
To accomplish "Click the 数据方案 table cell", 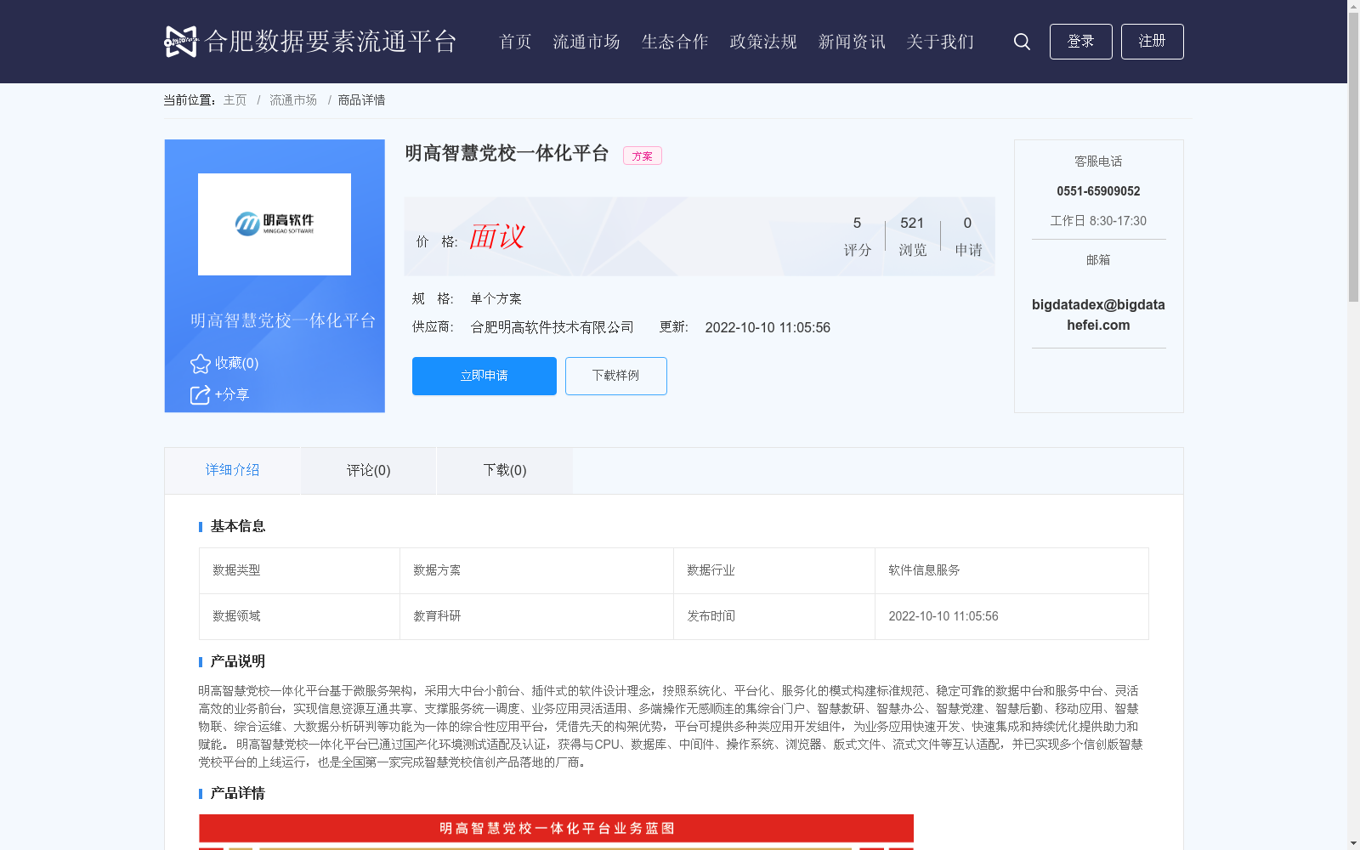I will click(536, 570).
